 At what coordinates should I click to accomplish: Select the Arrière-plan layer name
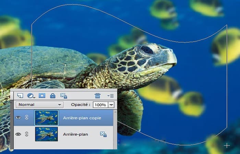(x=75, y=134)
